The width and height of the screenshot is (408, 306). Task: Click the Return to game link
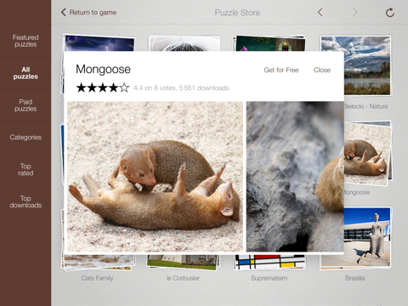pyautogui.click(x=93, y=13)
